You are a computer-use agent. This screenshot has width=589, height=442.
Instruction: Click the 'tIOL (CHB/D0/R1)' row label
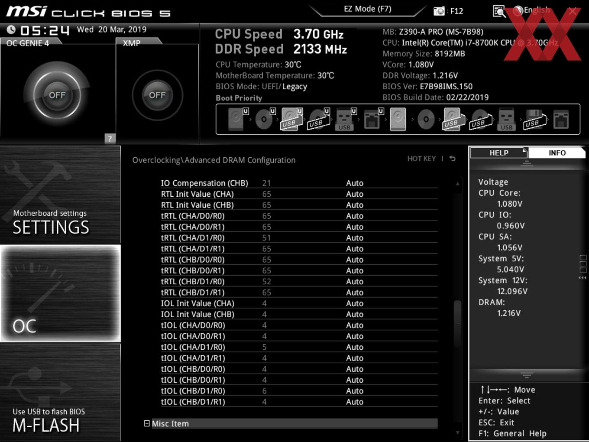tap(193, 380)
